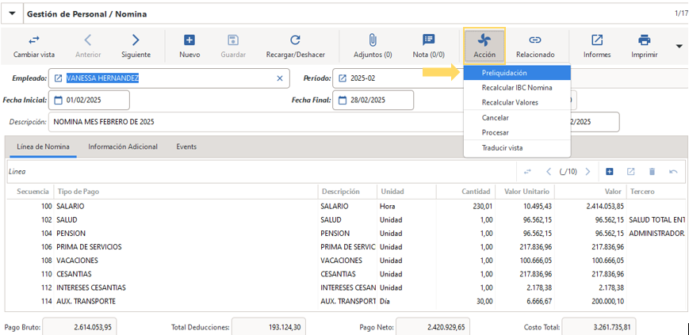Select Cancelar in Acción menu

click(517, 118)
